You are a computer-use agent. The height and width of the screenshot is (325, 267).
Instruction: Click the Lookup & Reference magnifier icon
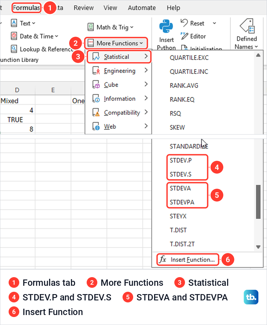14,49
